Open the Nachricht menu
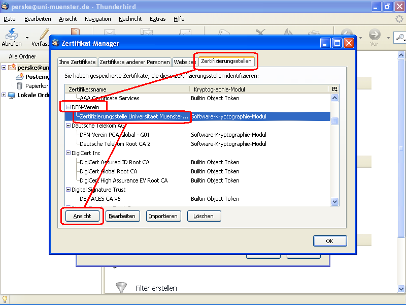This screenshot has width=406, height=305. 130,19
